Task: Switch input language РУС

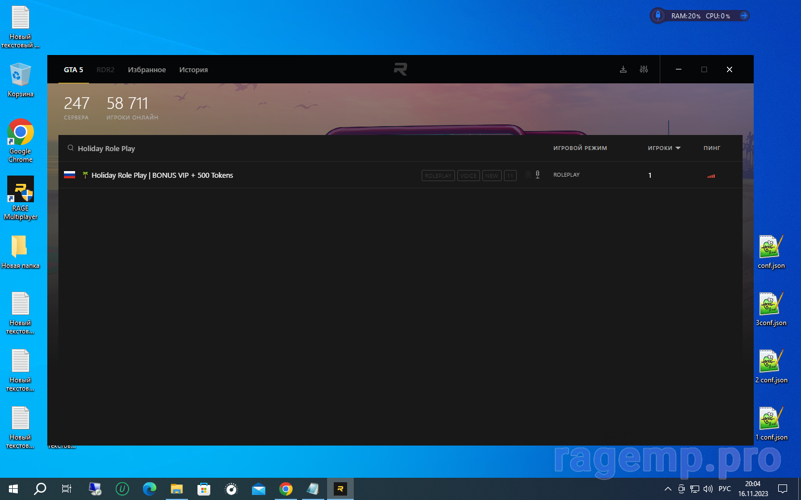Action: point(725,489)
